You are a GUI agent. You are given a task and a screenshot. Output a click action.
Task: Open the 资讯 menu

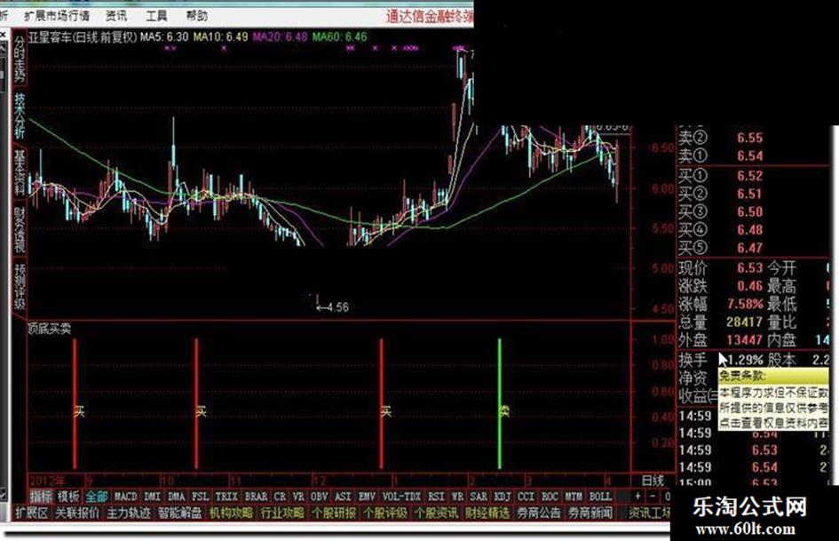tap(116, 15)
